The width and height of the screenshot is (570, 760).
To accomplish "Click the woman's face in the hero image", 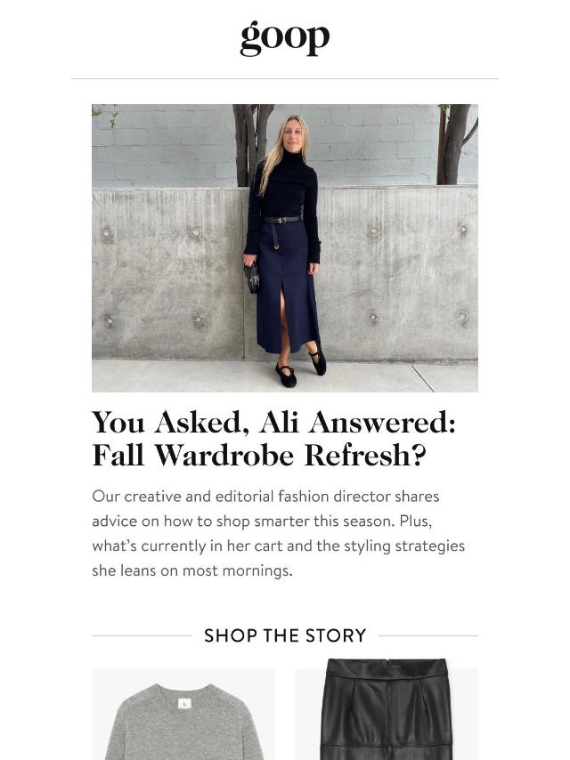I will click(x=292, y=136).
